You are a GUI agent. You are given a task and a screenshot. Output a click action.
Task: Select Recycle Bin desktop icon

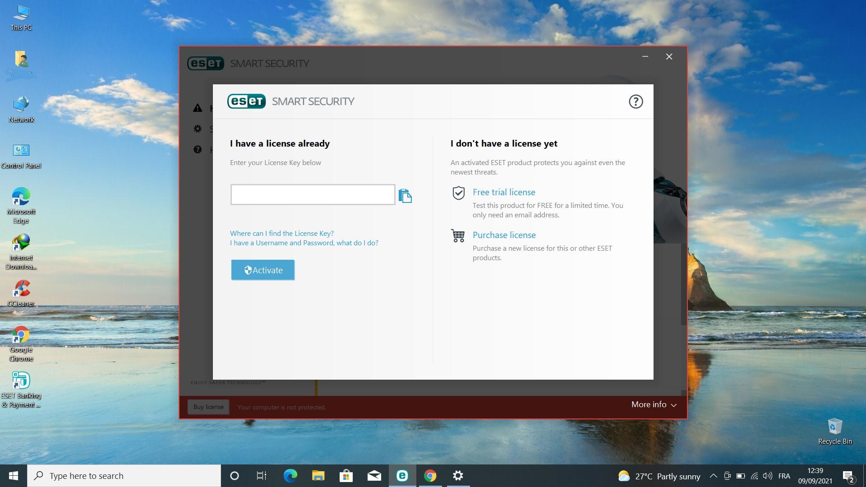(835, 432)
